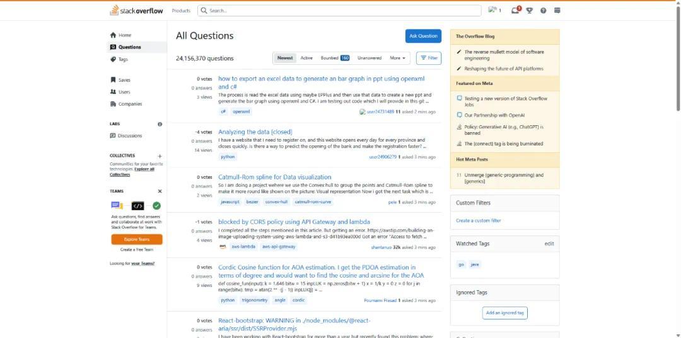Screen dimensions: 681x338
Task: Expand the More sort dropdown
Action: (x=397, y=58)
